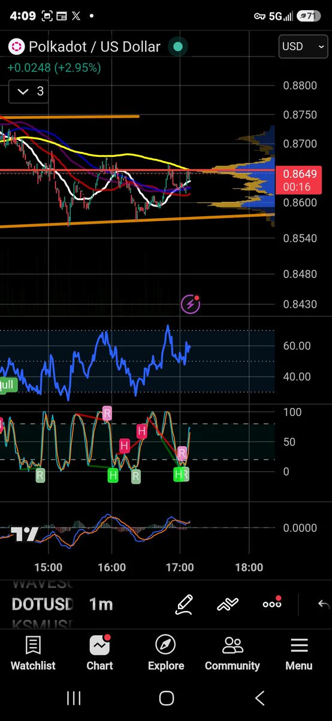Viewport: 332px width, 721px height.
Task: Open the Menu tab
Action: (x=298, y=654)
